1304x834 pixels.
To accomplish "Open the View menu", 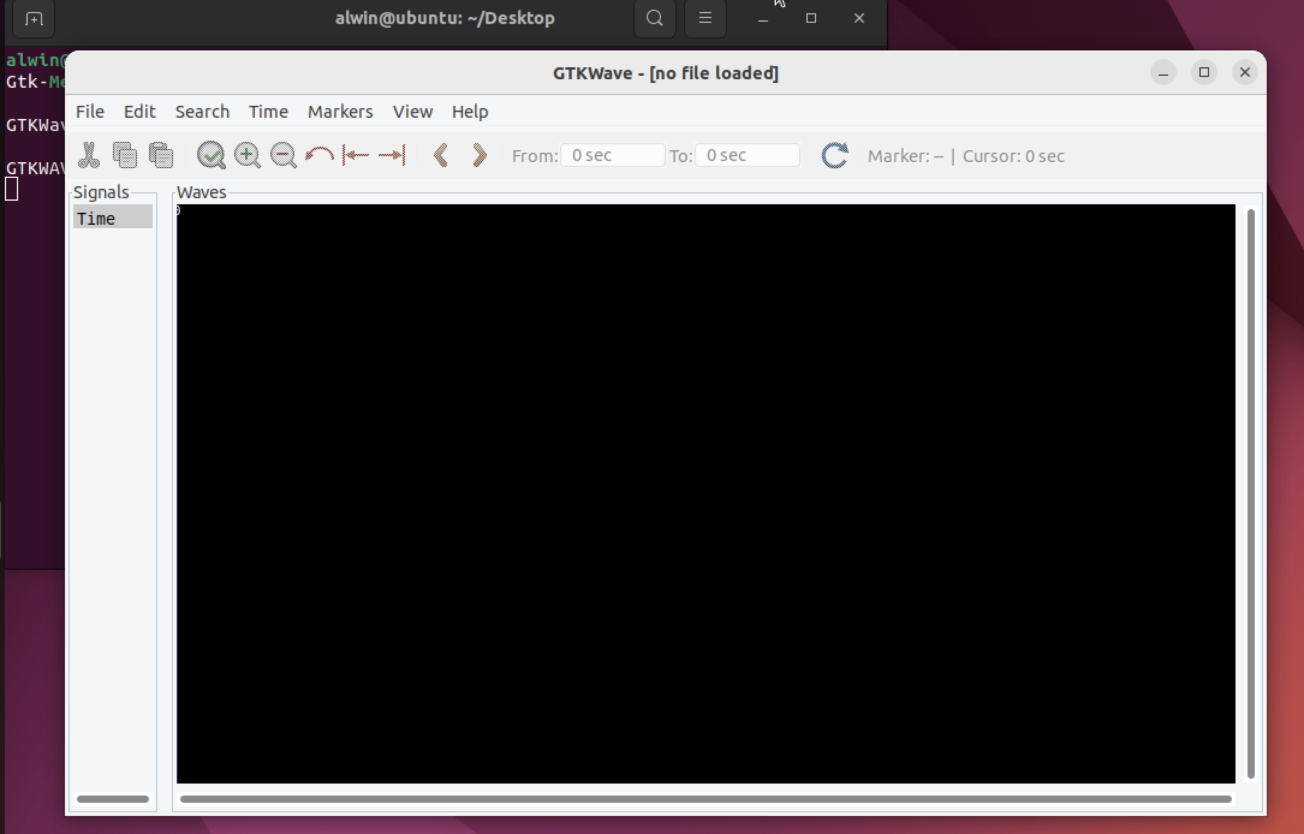I will pyautogui.click(x=412, y=112).
